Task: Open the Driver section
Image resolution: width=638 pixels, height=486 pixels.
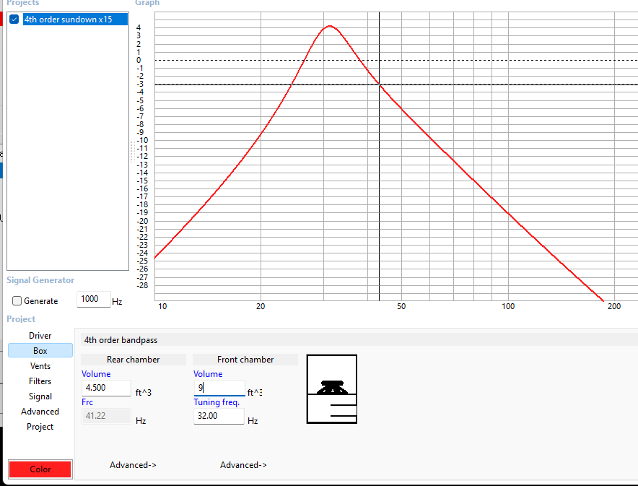Action: pos(40,336)
